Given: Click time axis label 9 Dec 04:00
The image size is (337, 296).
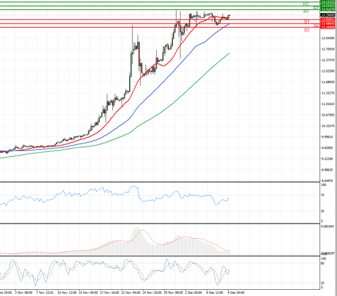Looking at the screenshot, I should click(x=236, y=293).
